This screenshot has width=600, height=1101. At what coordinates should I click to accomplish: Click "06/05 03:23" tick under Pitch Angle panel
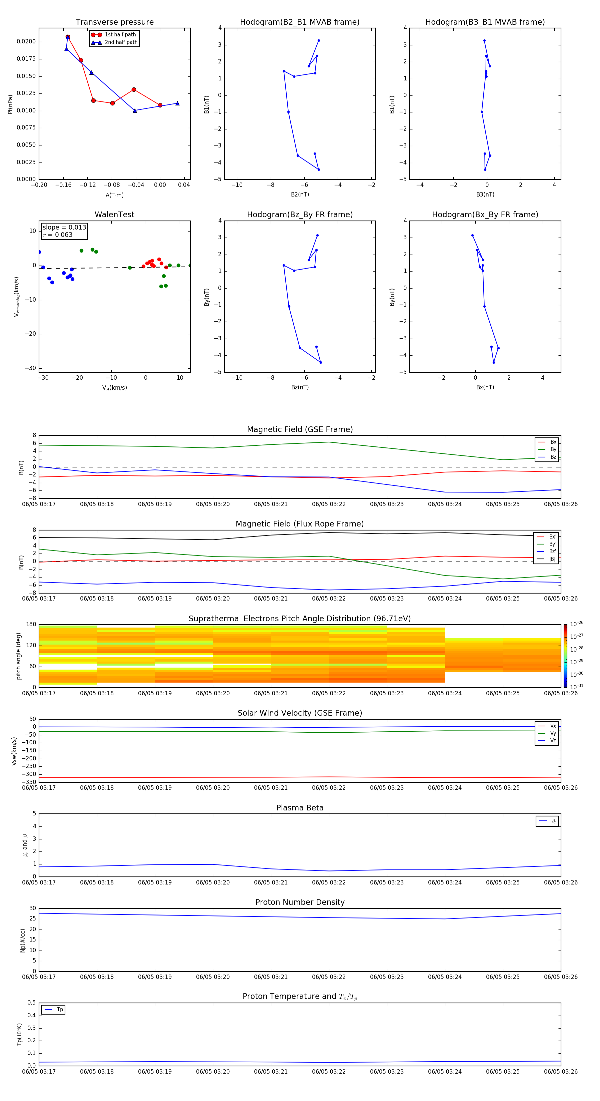(x=387, y=693)
